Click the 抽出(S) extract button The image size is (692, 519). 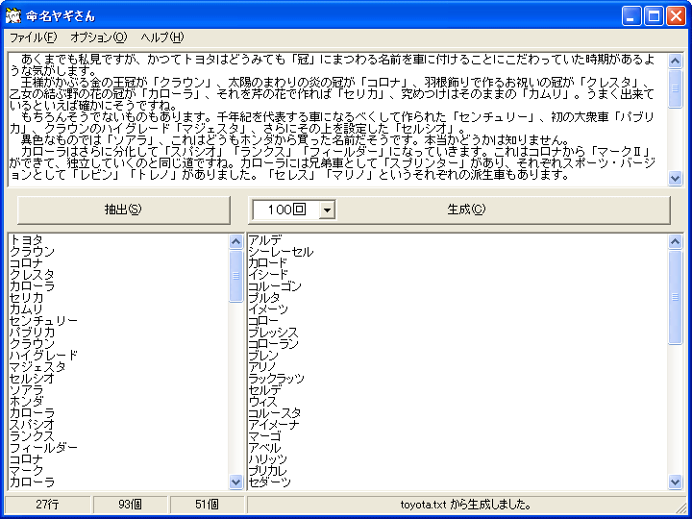click(x=124, y=210)
